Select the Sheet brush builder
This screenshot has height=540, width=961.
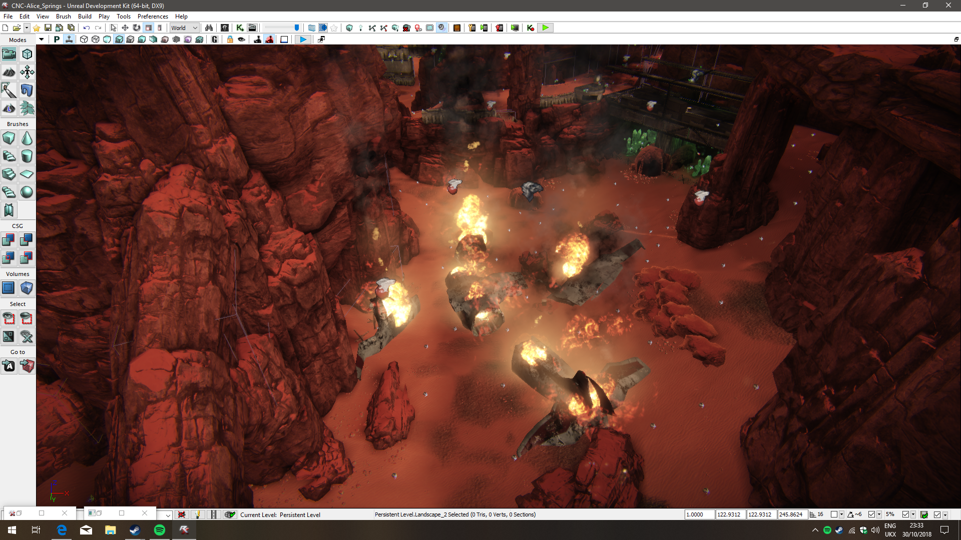coord(27,174)
